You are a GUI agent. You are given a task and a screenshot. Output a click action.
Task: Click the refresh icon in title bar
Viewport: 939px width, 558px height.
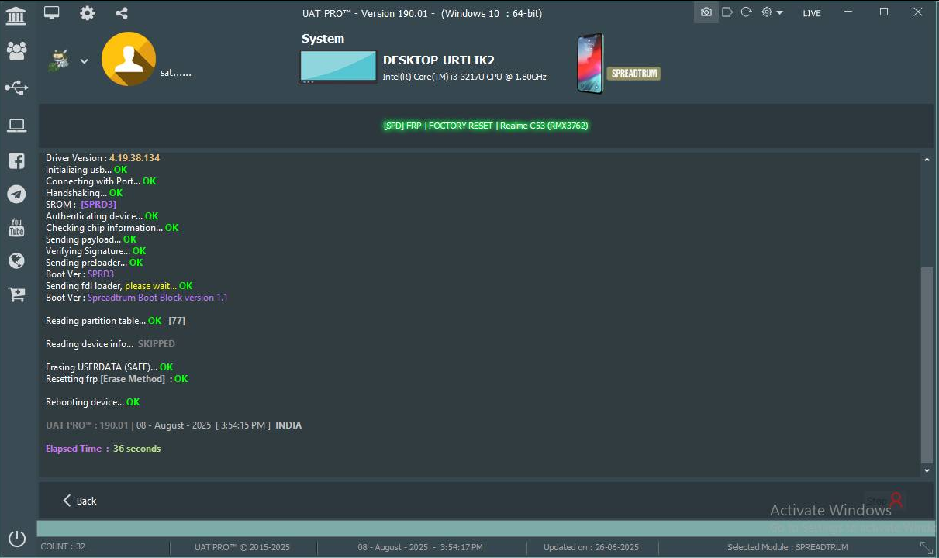click(746, 12)
